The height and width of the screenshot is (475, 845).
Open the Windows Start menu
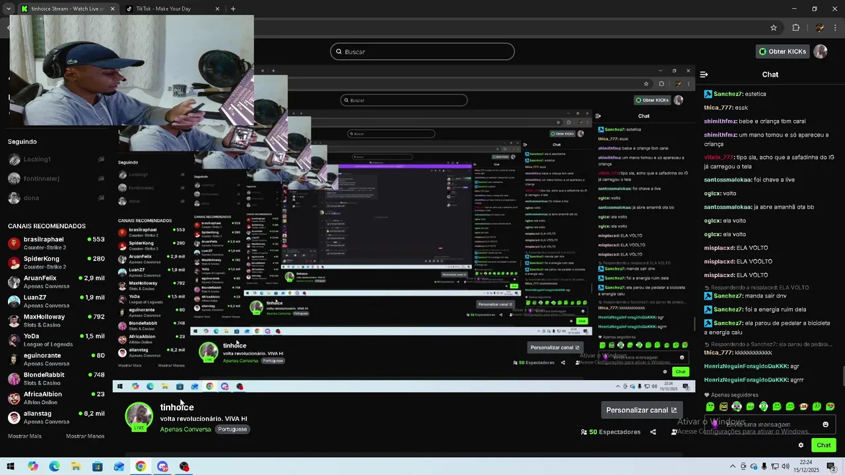click(x=10, y=466)
